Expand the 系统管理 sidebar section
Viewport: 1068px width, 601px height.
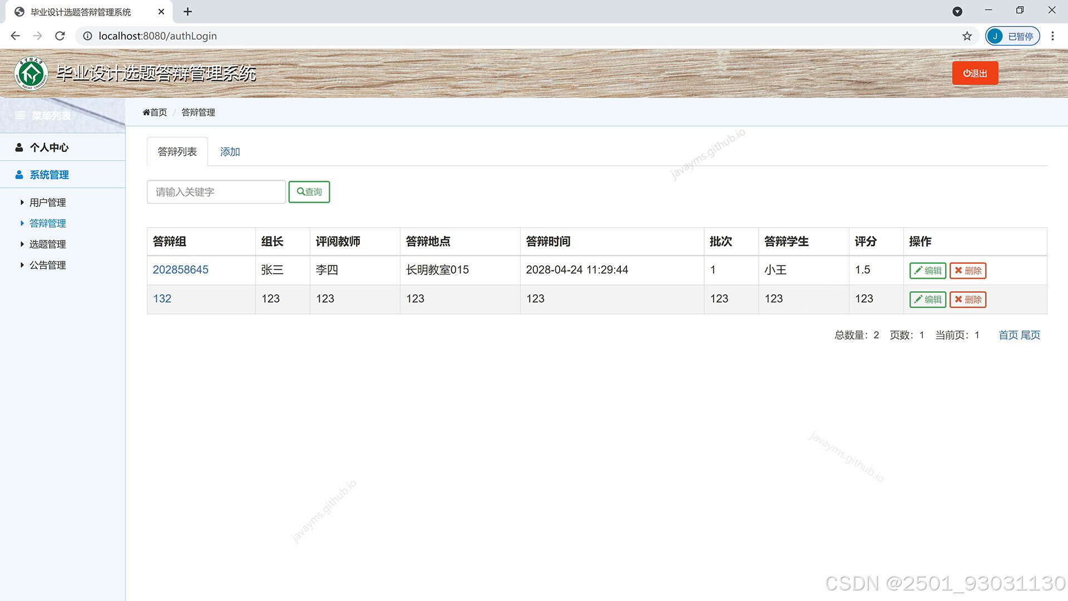click(62, 175)
